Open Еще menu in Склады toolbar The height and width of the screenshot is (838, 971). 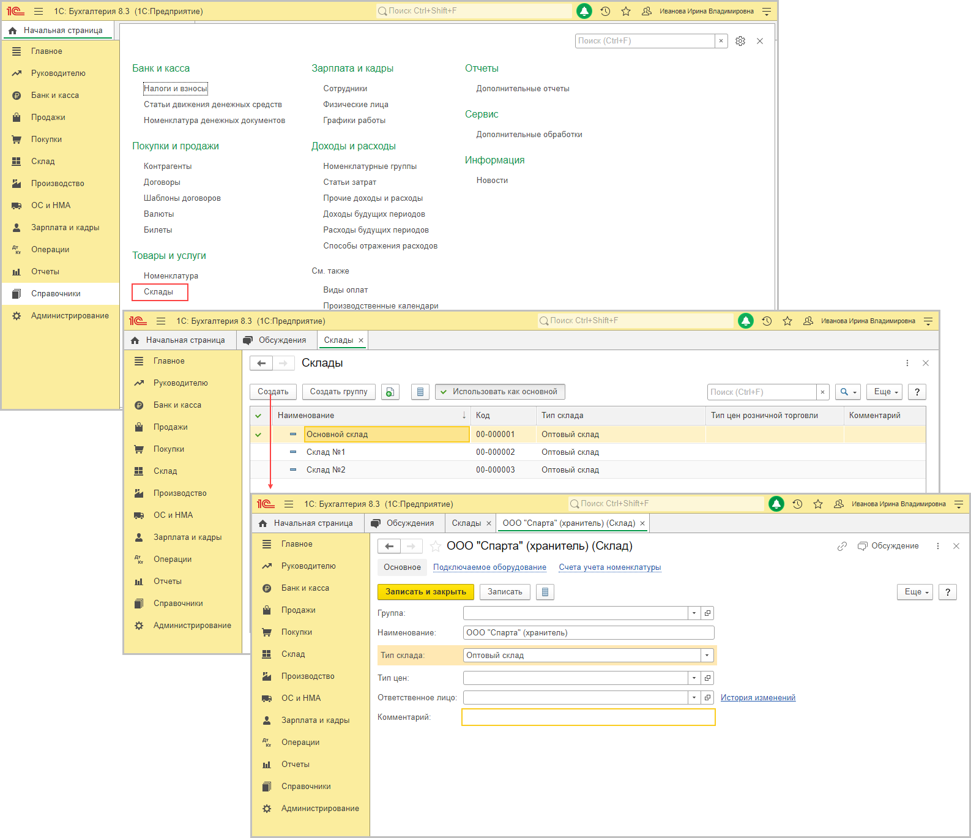click(885, 392)
